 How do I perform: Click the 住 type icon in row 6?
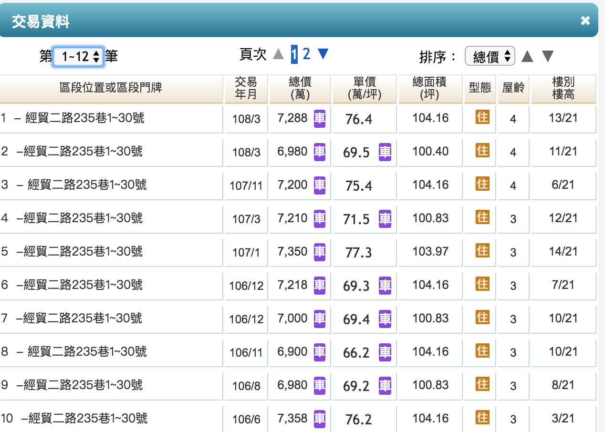pyautogui.click(x=482, y=284)
